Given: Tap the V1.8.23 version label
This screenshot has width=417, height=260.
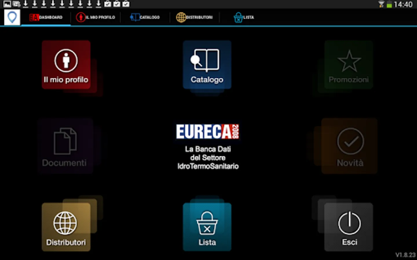Looking at the screenshot, I should click(405, 255).
